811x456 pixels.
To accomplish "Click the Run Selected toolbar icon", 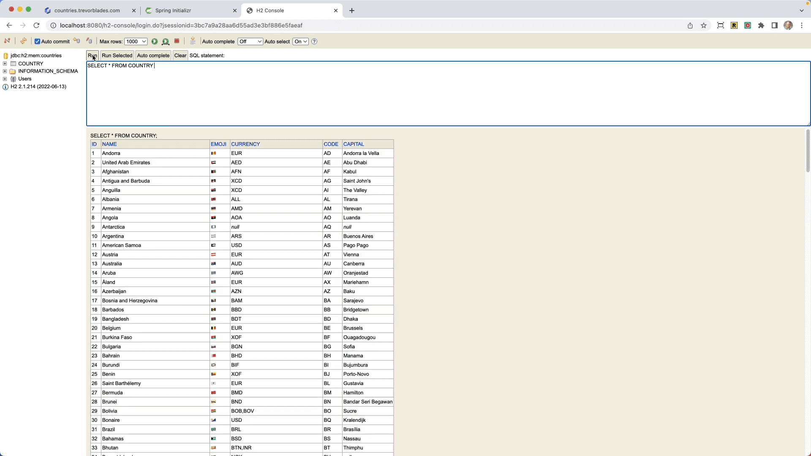I will (x=166, y=41).
